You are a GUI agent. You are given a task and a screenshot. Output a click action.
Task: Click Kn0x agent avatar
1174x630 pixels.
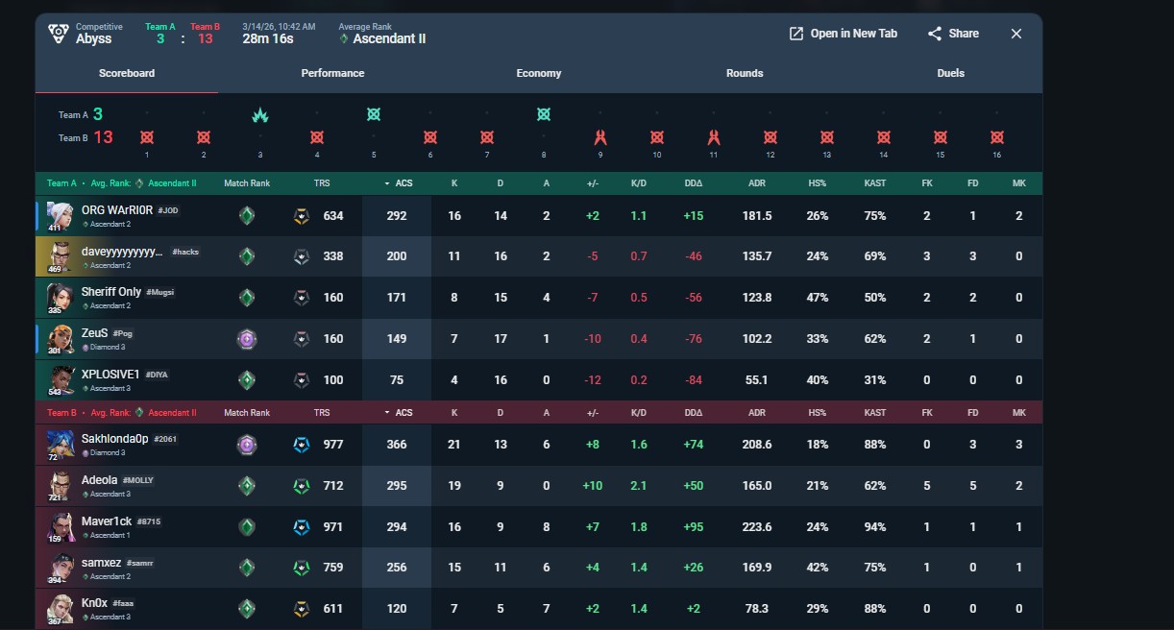coord(60,608)
